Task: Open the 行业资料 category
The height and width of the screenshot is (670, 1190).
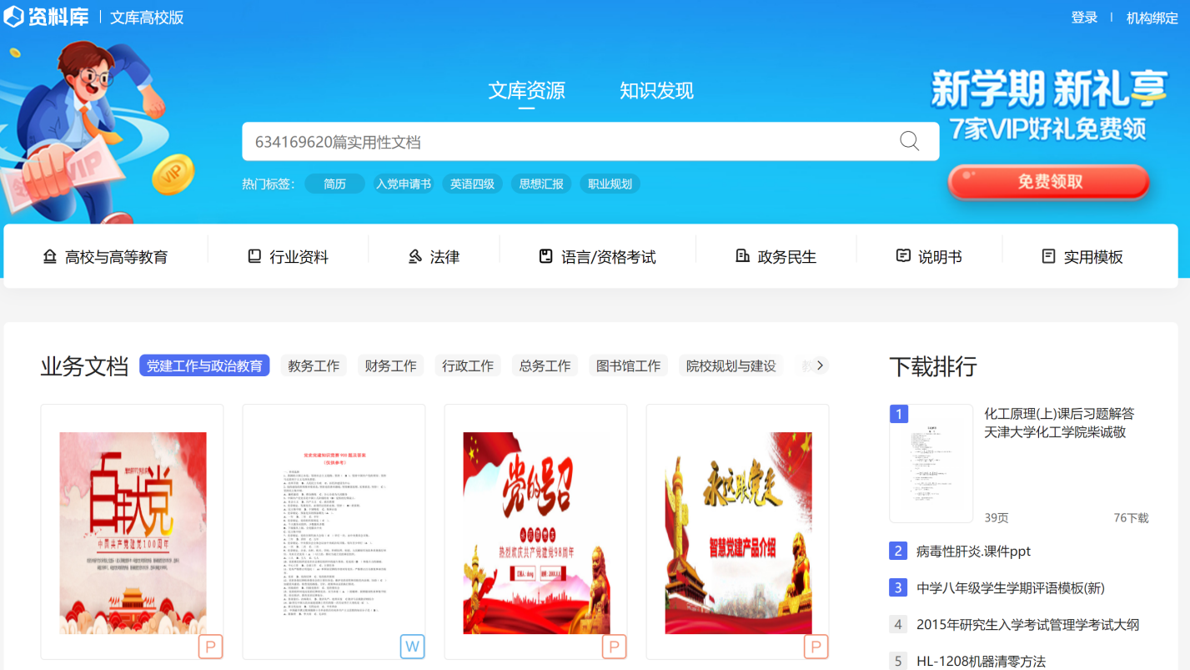Action: pyautogui.click(x=289, y=257)
